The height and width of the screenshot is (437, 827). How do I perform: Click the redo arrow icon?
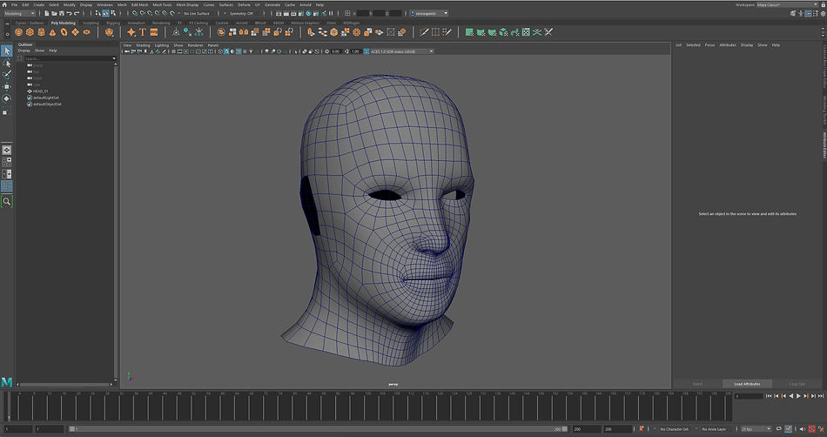tap(77, 13)
